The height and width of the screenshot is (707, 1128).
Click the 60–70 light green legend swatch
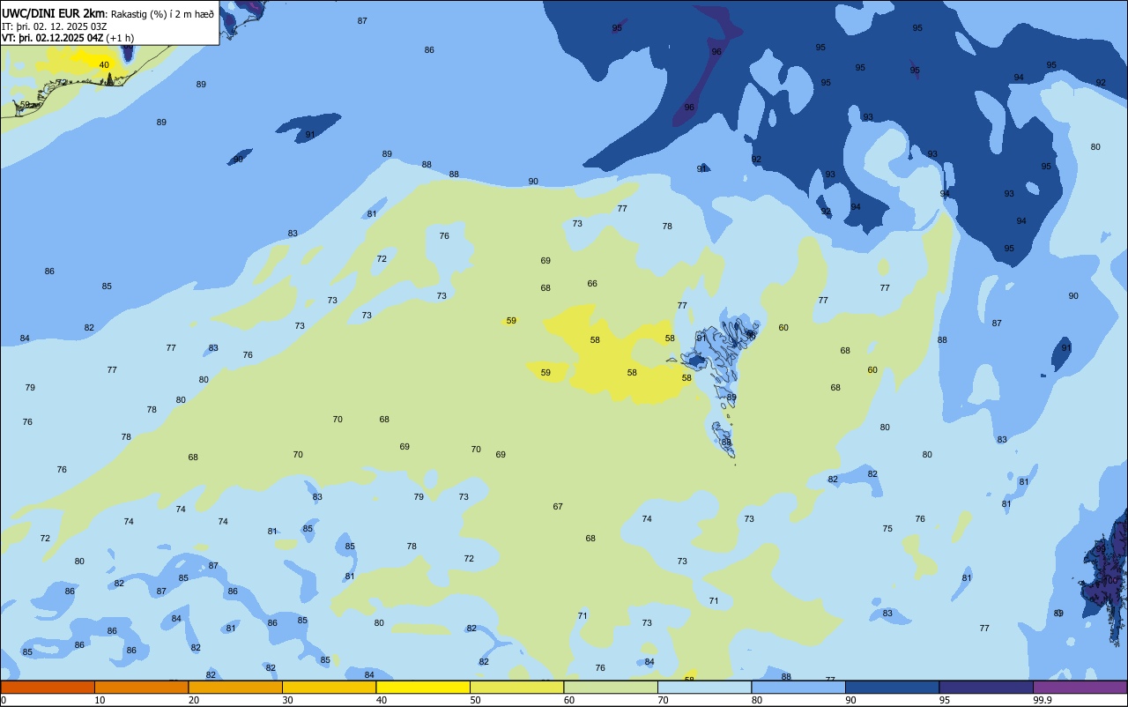coord(611,687)
